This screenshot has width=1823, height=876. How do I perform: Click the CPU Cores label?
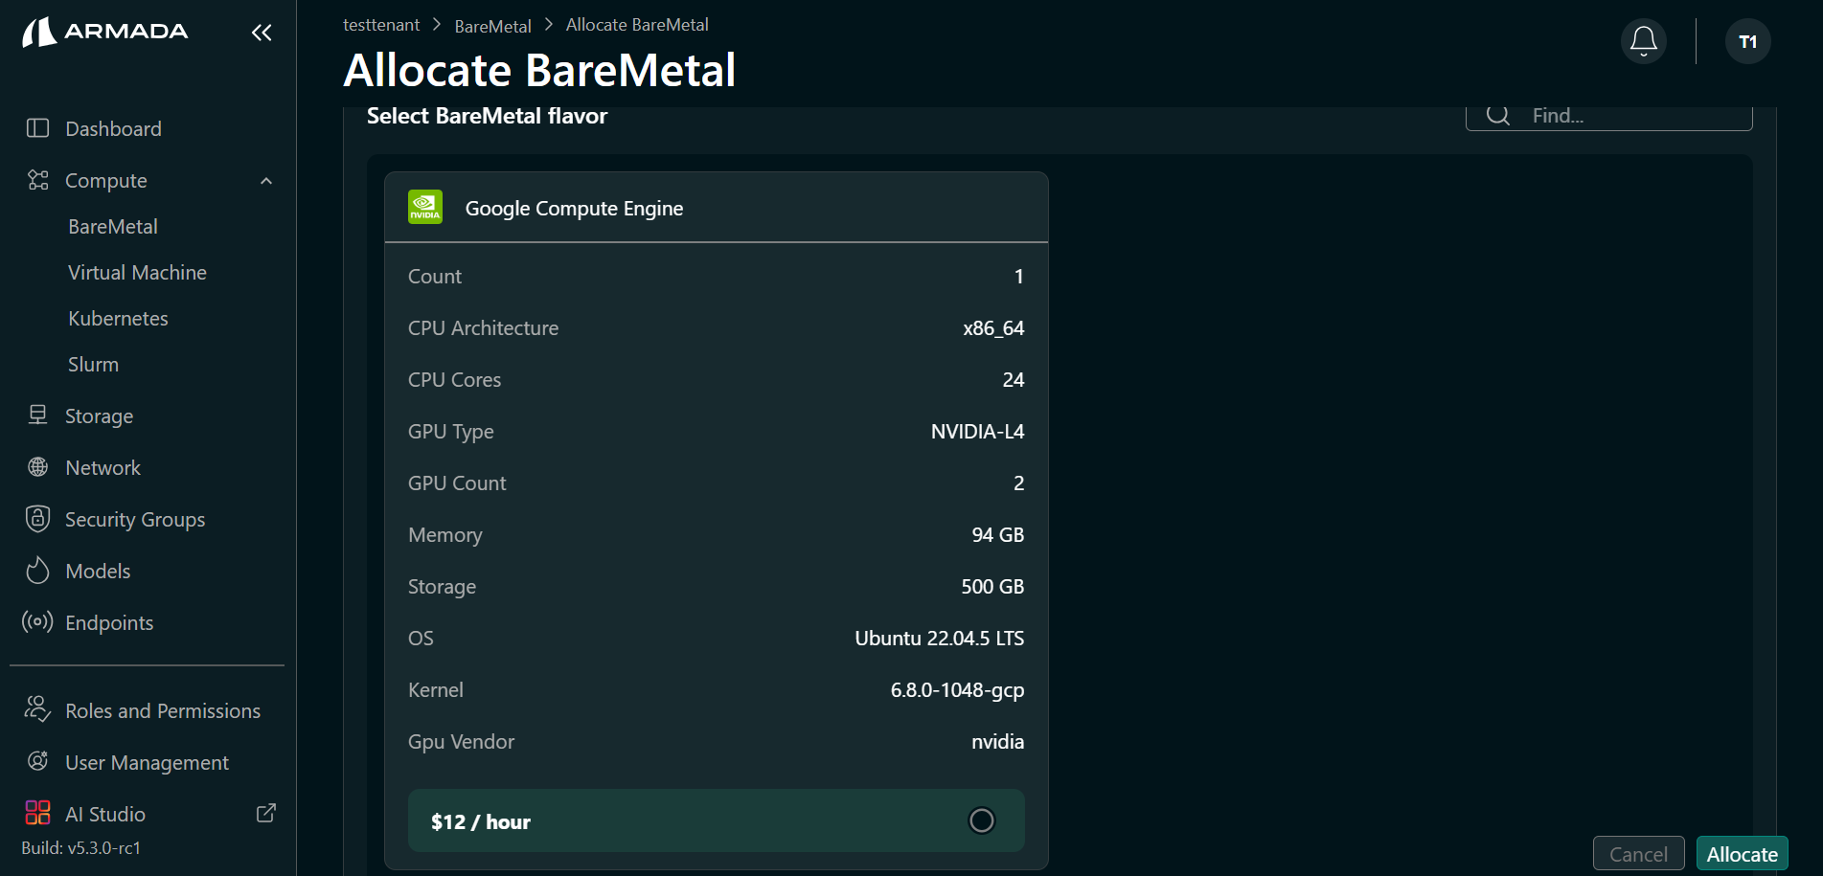point(454,379)
